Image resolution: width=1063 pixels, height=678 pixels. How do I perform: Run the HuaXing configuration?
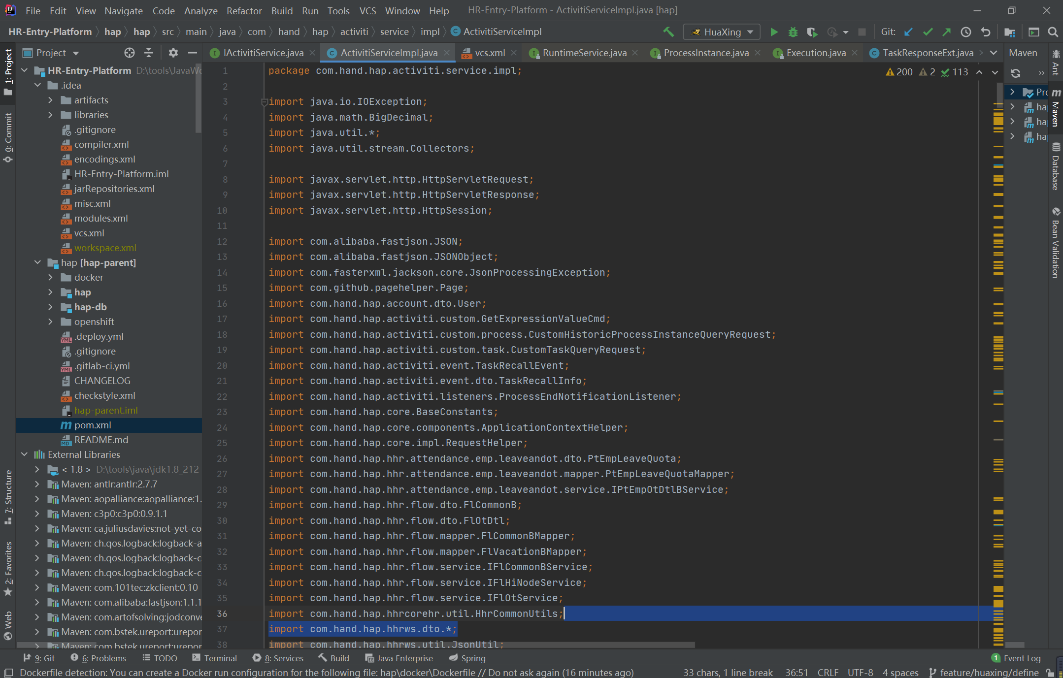point(774,32)
